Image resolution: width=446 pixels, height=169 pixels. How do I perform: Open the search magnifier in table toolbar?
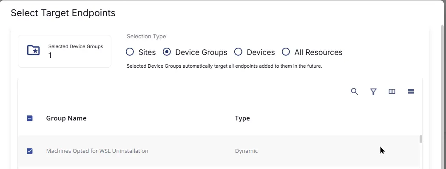354,92
